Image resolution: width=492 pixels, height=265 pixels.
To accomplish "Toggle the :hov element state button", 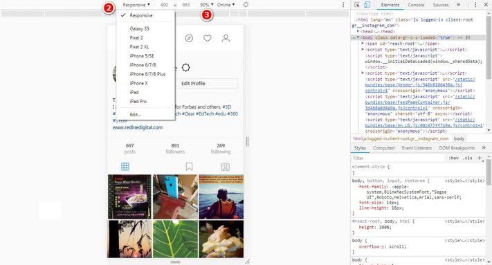I will click(453, 158).
